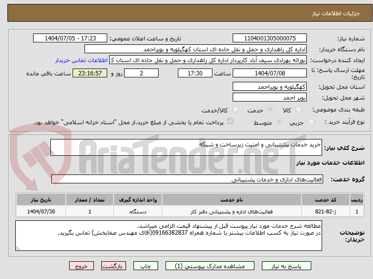Click the announcement date field 1404/07/05 - 17:23

(70, 38)
